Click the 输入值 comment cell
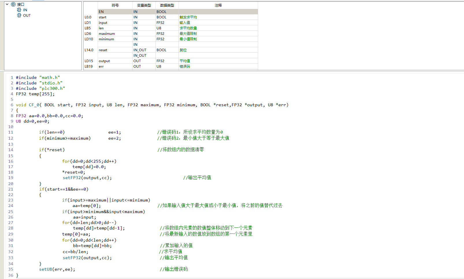 [218, 22]
